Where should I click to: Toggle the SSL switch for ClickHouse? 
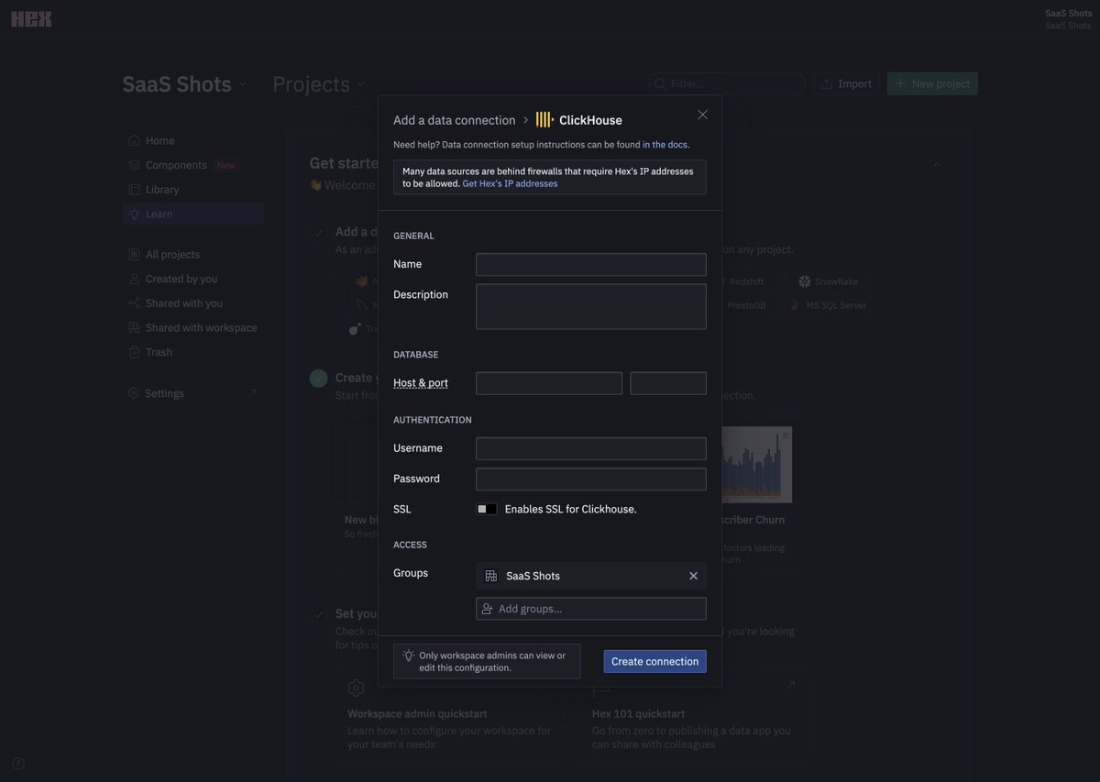pyautogui.click(x=486, y=509)
